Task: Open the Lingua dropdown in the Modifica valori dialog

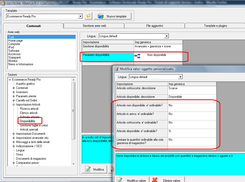Action: [x=180, y=77]
